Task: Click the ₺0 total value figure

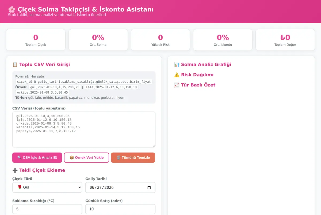Action: click(x=285, y=37)
